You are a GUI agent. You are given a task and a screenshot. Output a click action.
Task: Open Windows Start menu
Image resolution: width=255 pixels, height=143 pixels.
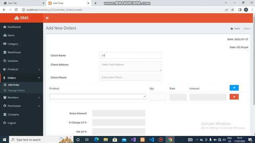4,139
